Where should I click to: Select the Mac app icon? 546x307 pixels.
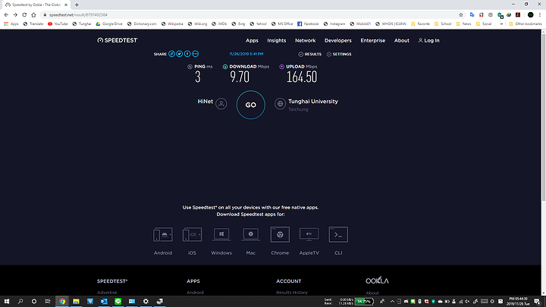pos(251,235)
